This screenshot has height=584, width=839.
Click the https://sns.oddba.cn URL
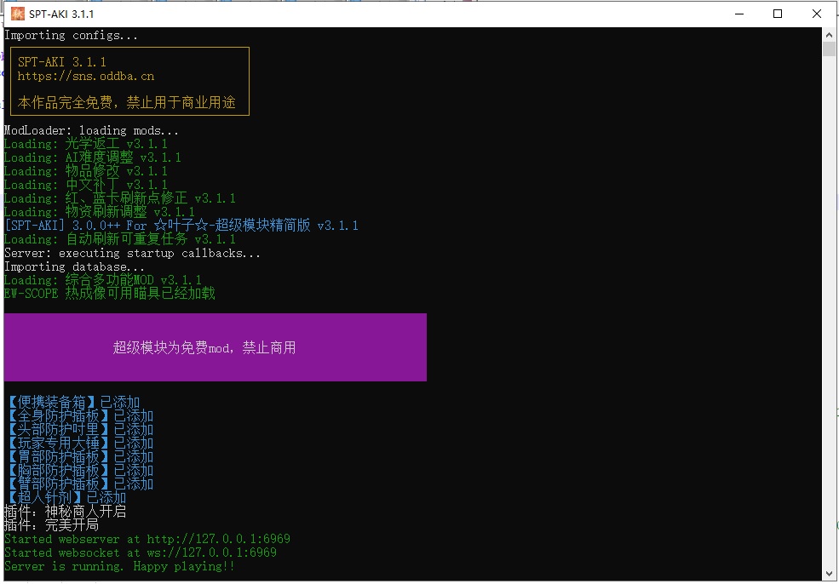click(85, 76)
